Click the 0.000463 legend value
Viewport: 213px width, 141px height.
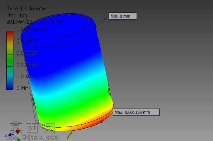tap(27, 65)
